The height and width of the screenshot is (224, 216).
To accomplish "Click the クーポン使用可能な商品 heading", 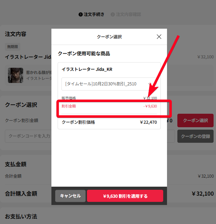I will [x=84, y=54].
